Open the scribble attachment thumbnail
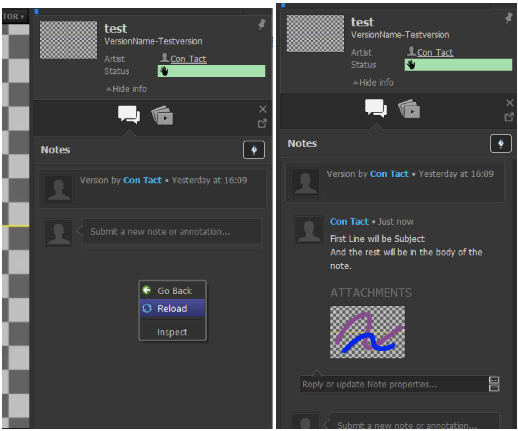 [x=367, y=332]
